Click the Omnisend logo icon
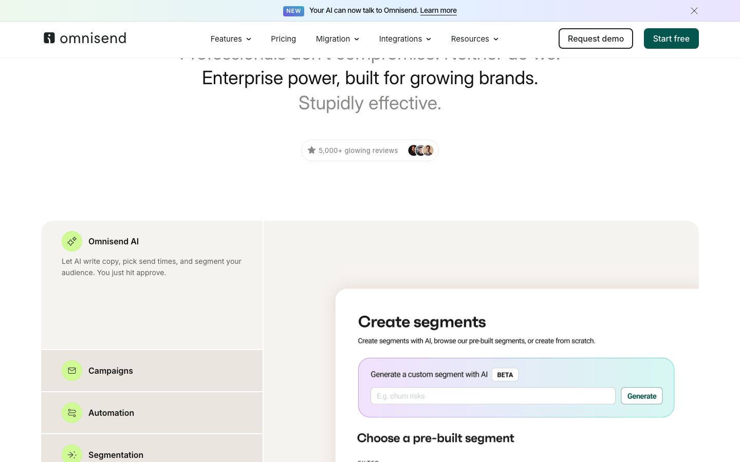This screenshot has height=462, width=740. (x=49, y=38)
